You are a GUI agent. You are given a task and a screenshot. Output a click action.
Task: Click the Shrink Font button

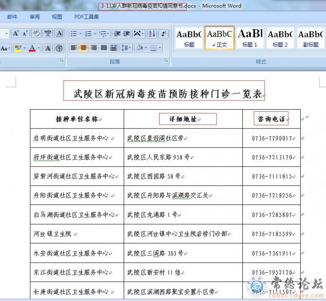click(25, 34)
